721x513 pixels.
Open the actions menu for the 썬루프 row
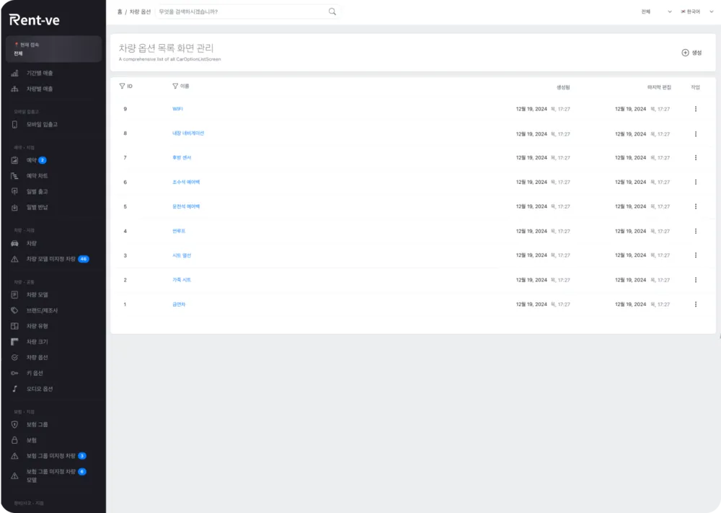(x=696, y=231)
